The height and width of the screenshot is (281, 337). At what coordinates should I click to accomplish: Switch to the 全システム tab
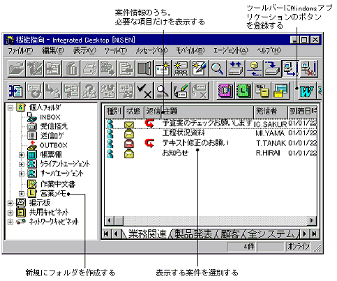271,234
